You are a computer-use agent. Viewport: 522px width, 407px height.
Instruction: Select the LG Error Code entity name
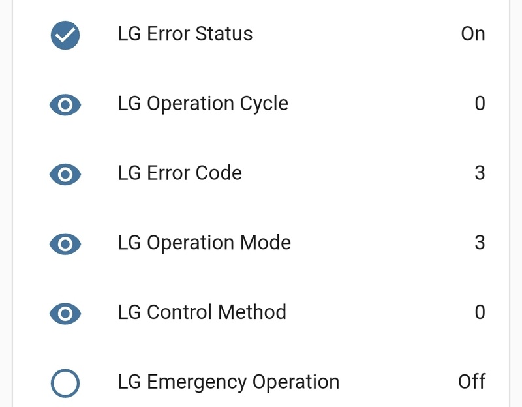pyautogui.click(x=180, y=173)
